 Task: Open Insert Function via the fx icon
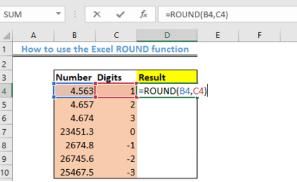(144, 14)
